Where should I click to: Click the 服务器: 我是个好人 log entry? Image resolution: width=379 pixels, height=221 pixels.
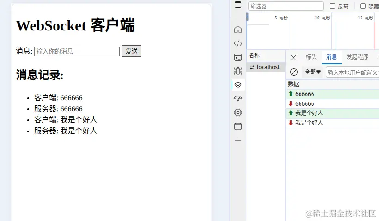tap(66, 131)
